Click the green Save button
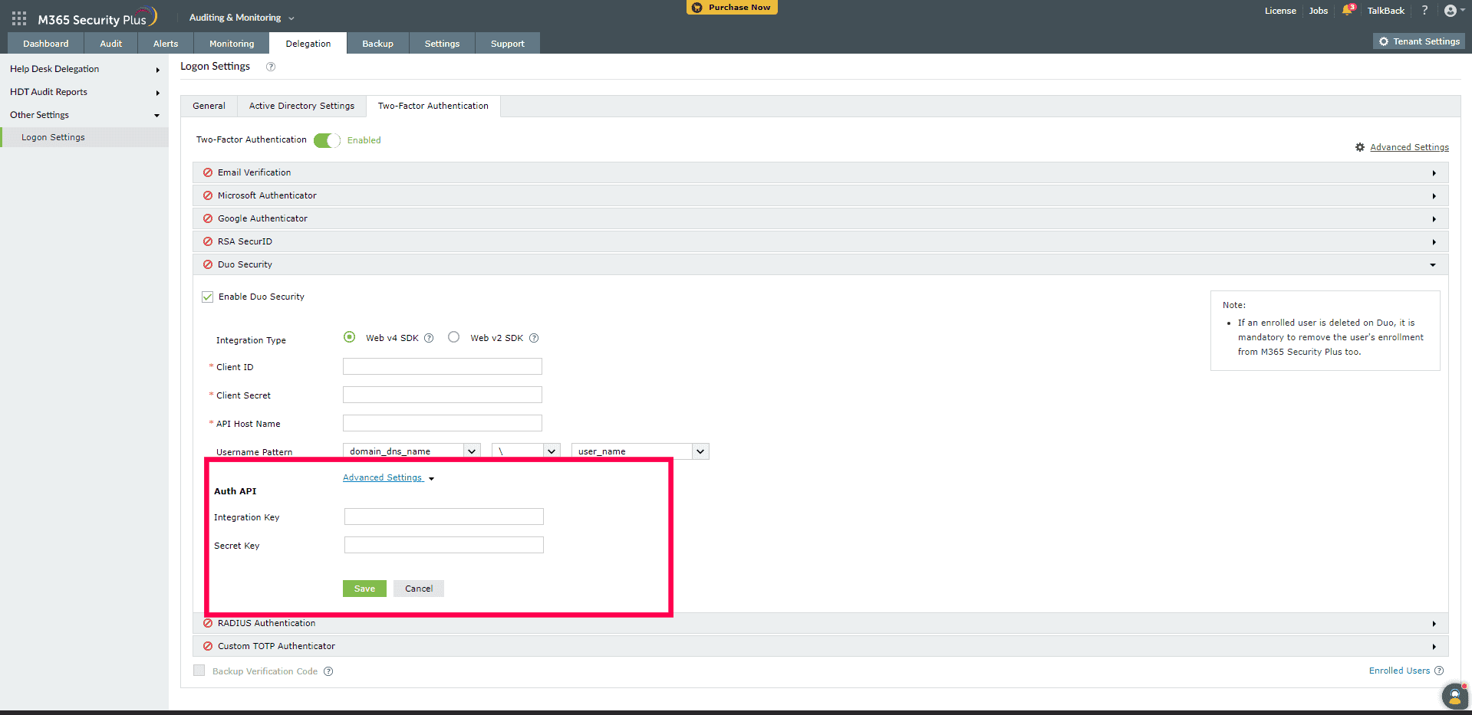This screenshot has height=715, width=1472. 364,589
